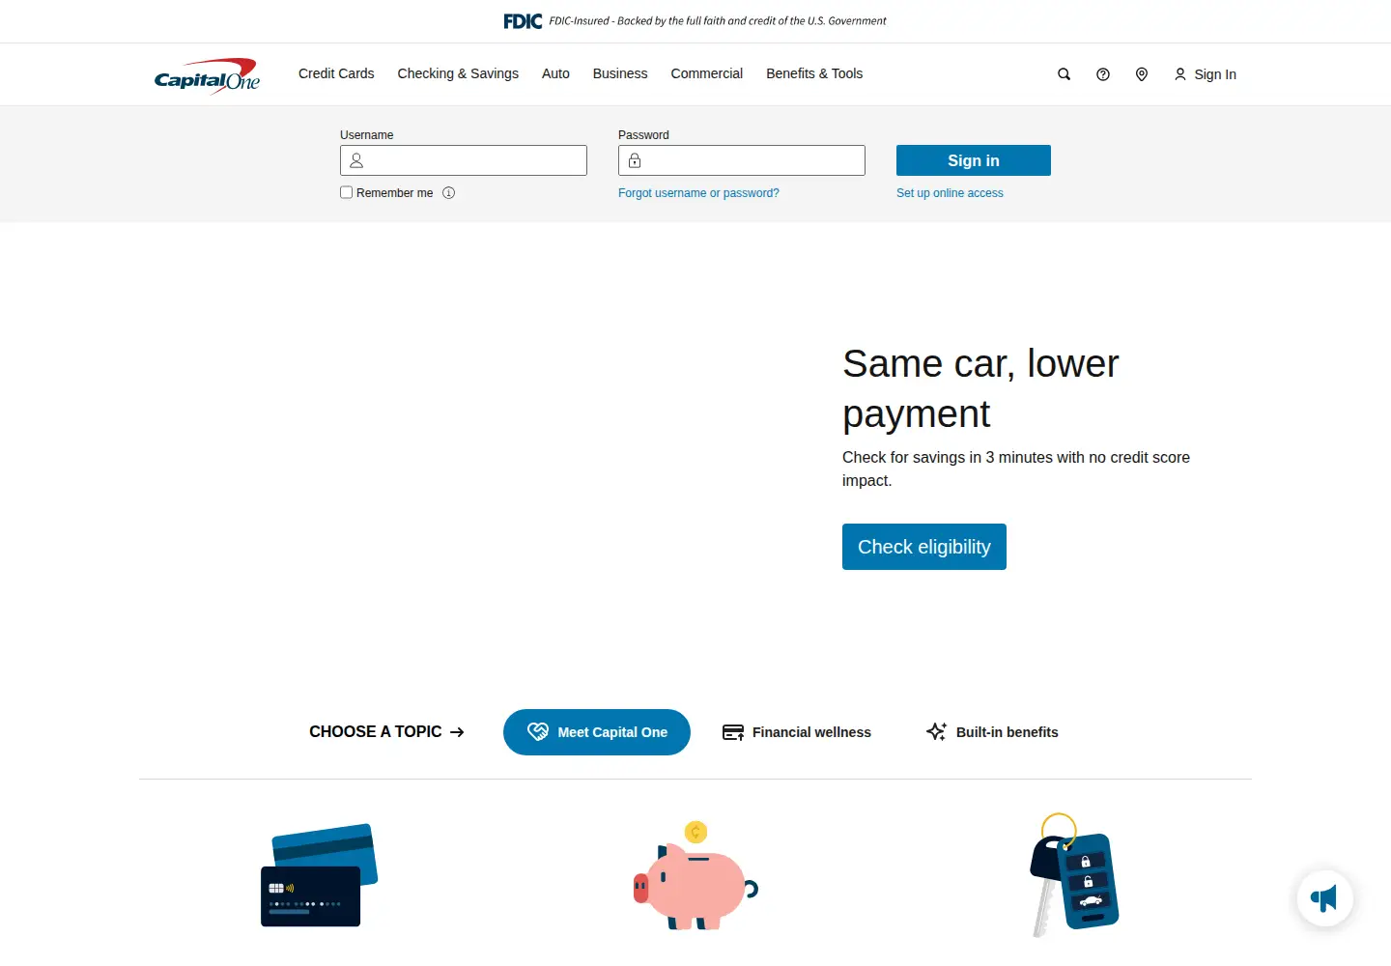
Task: Click arrow next to Choose a Topic
Action: (457, 732)
